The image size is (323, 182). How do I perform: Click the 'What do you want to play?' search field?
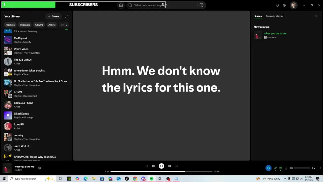(161, 5)
